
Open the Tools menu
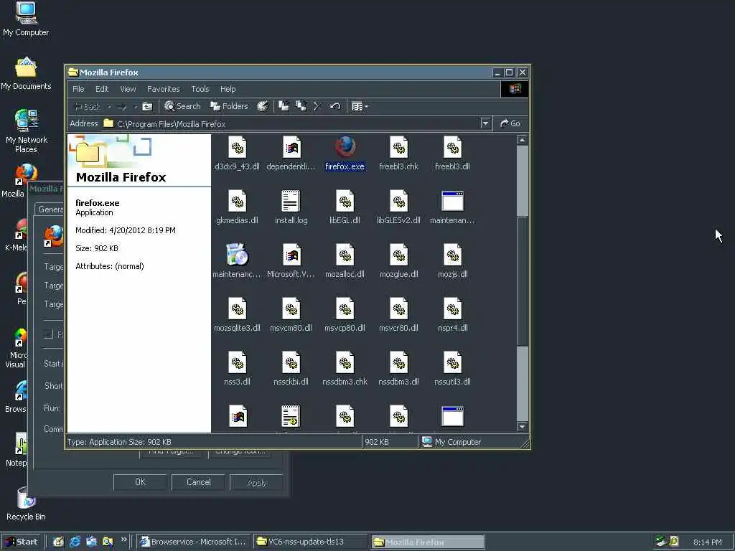coord(200,89)
